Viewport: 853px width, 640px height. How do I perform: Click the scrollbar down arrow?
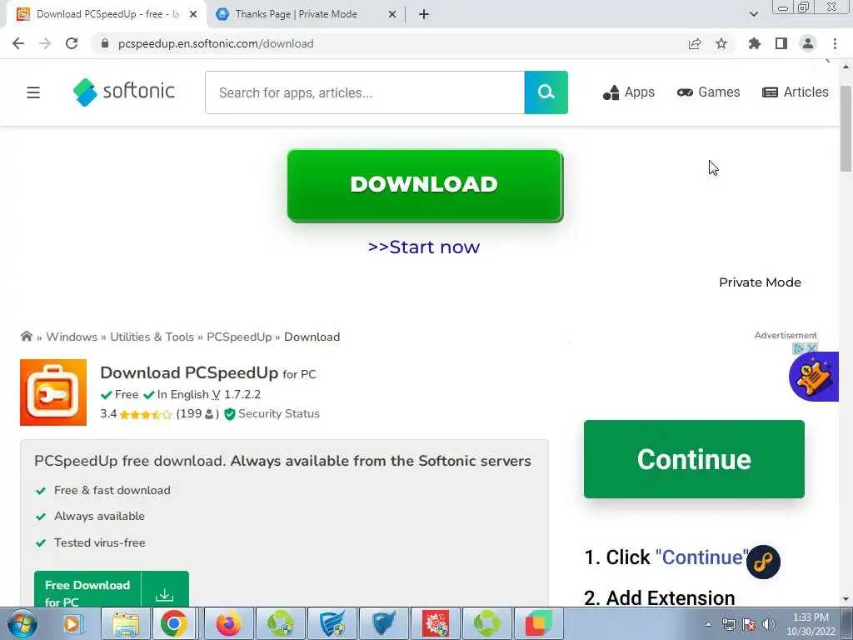846,599
